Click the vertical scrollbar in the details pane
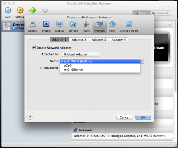The height and width of the screenshot is (148, 178). (175, 57)
